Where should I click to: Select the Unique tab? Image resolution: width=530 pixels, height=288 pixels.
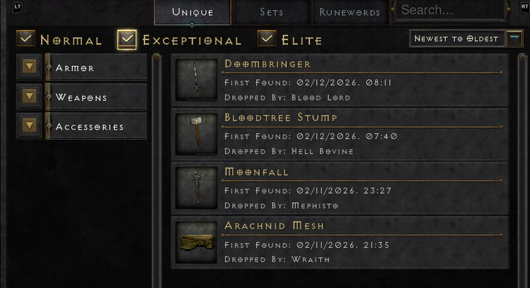[x=193, y=12]
